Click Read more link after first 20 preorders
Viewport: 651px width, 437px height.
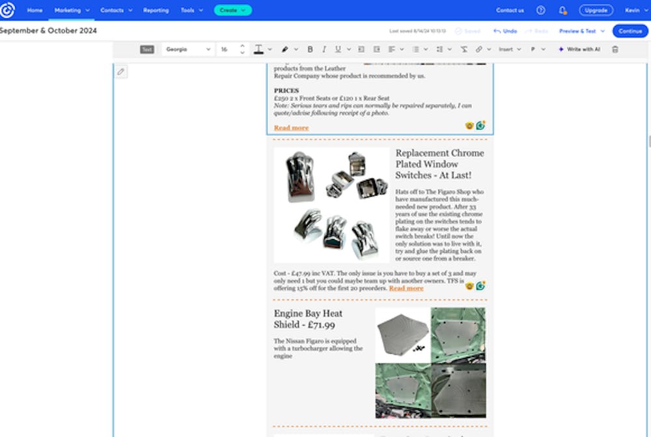pyautogui.click(x=406, y=289)
